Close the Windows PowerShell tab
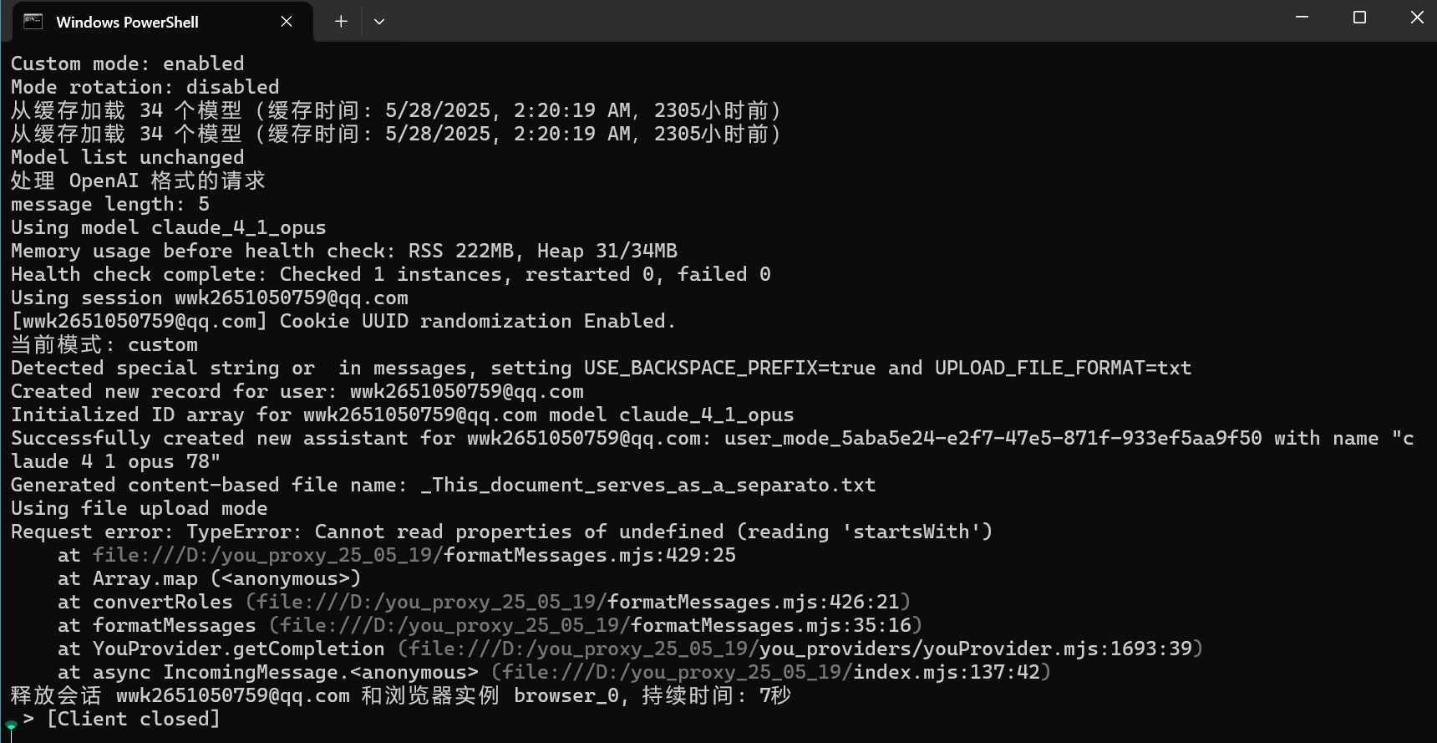 [x=287, y=22]
